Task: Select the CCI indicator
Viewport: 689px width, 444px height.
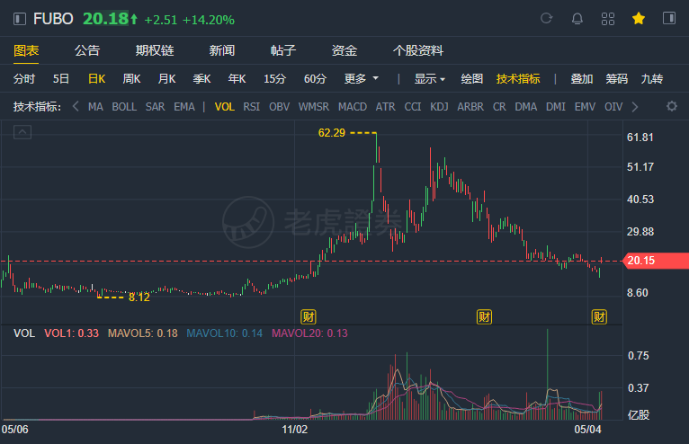Action: tap(413, 107)
